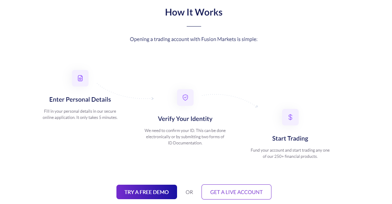This screenshot has width=392, height=204.
Task: Click the dotted arrow toward Start Trading
Action: point(230,101)
